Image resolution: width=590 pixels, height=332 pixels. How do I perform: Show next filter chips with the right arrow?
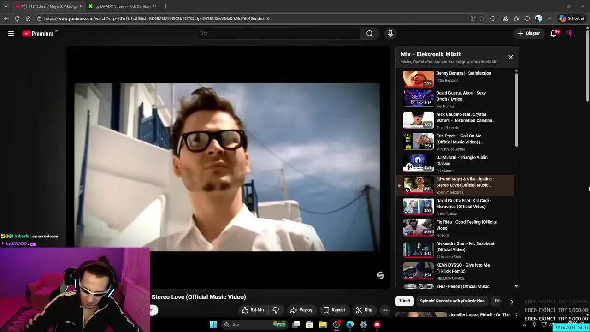(x=511, y=302)
